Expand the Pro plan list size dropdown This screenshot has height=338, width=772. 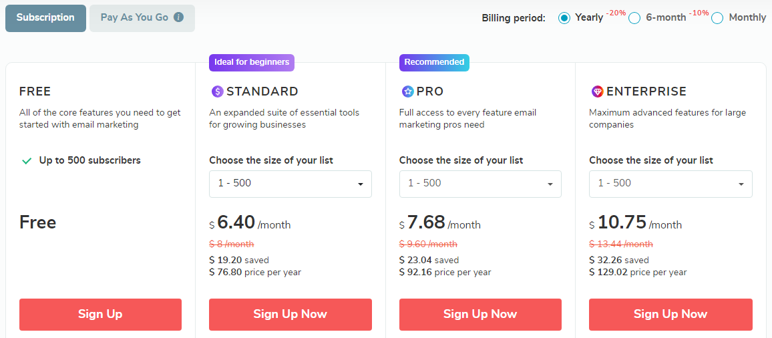[x=480, y=184]
